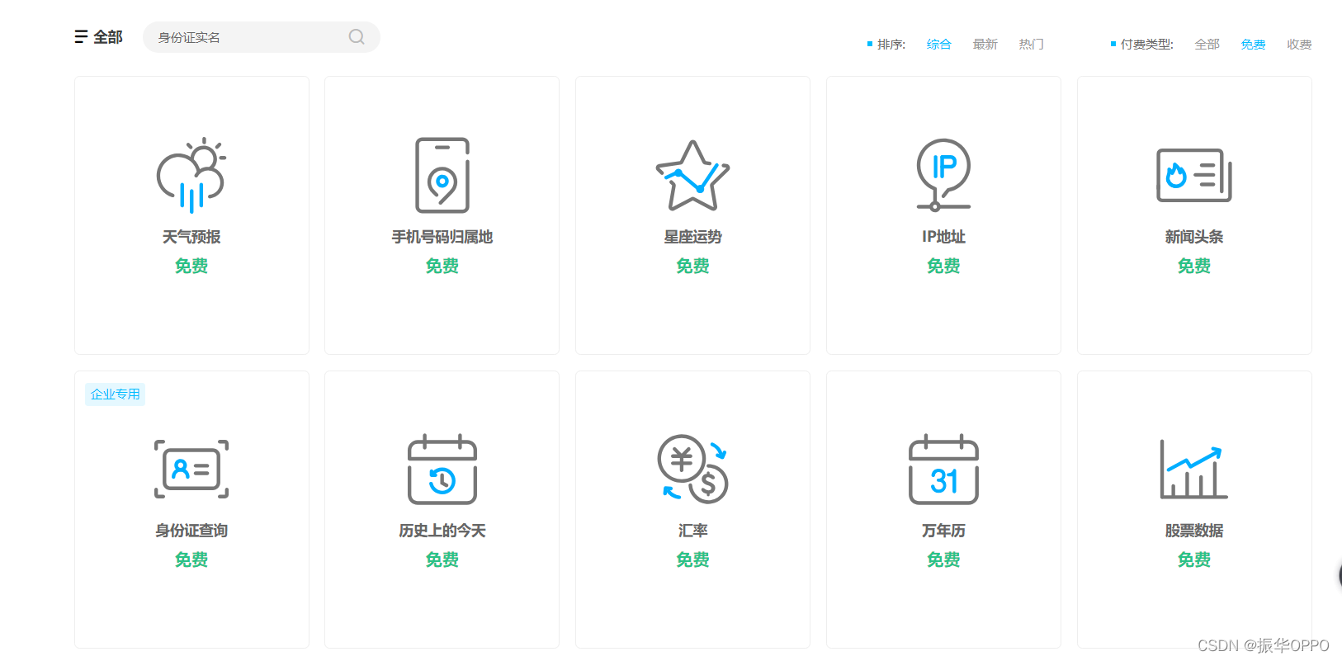Open the 新闻头条 title link
This screenshot has width=1342, height=661.
tap(1194, 237)
